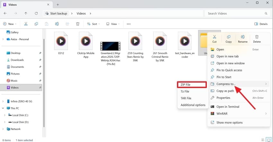
Task: Click Pin to Quick access
Action: [x=239, y=70]
